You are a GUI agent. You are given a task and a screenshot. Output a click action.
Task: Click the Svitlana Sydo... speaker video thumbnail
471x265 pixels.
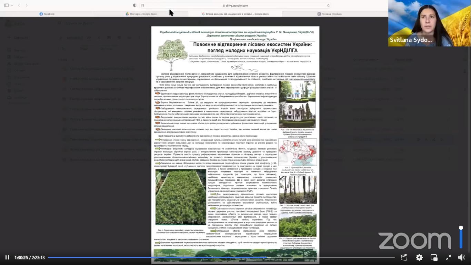(430, 23)
